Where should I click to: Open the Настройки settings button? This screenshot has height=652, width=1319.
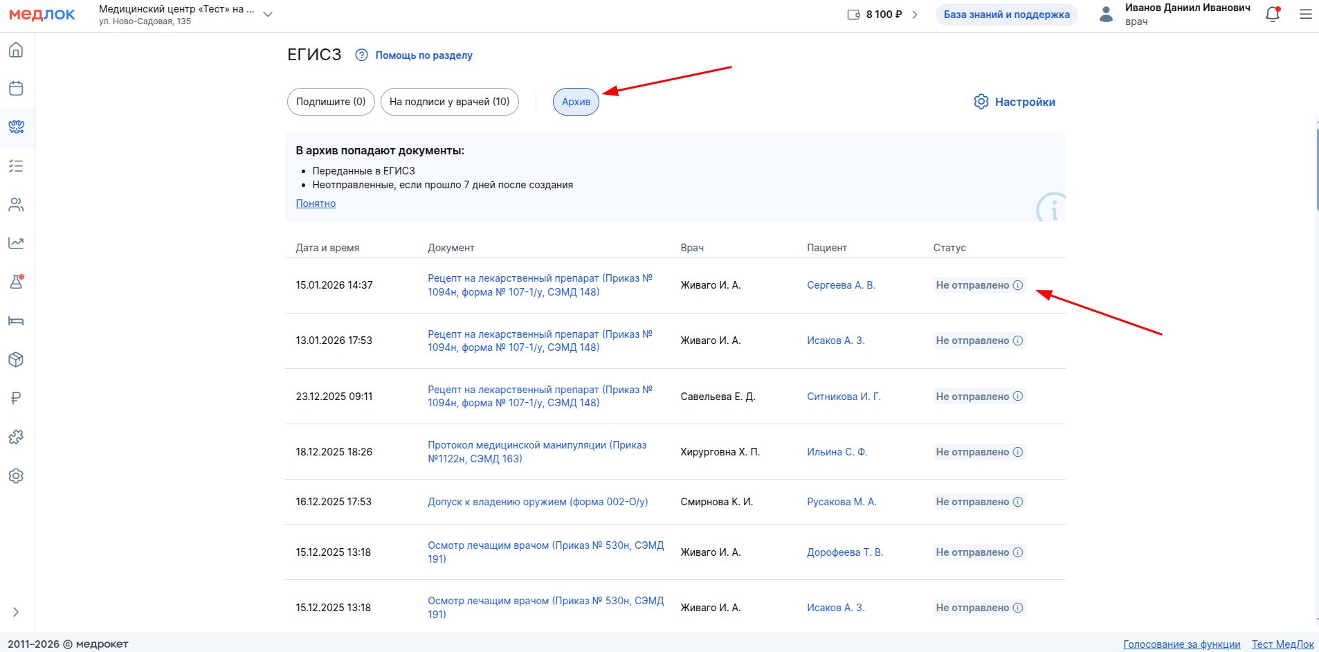coord(1015,102)
